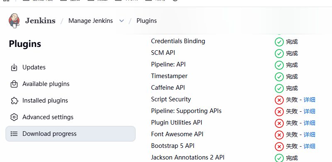The width and height of the screenshot is (332, 162).
Task: Go to Manage Jenkins breadcrumb
Action: [x=90, y=21]
